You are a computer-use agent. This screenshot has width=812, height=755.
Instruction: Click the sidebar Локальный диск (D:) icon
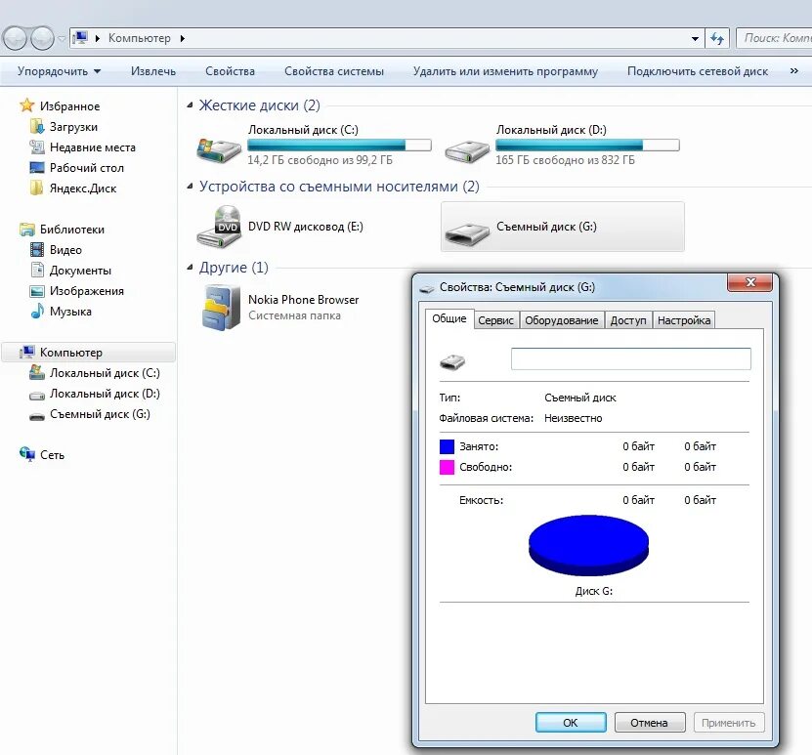click(37, 395)
